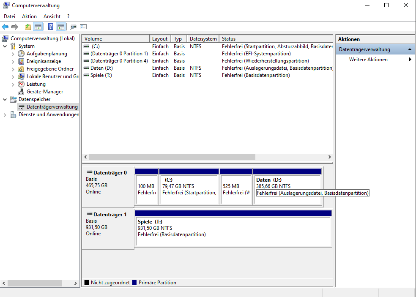The width and height of the screenshot is (416, 297).
Task: Sort by the Layout column header
Action: (x=160, y=39)
